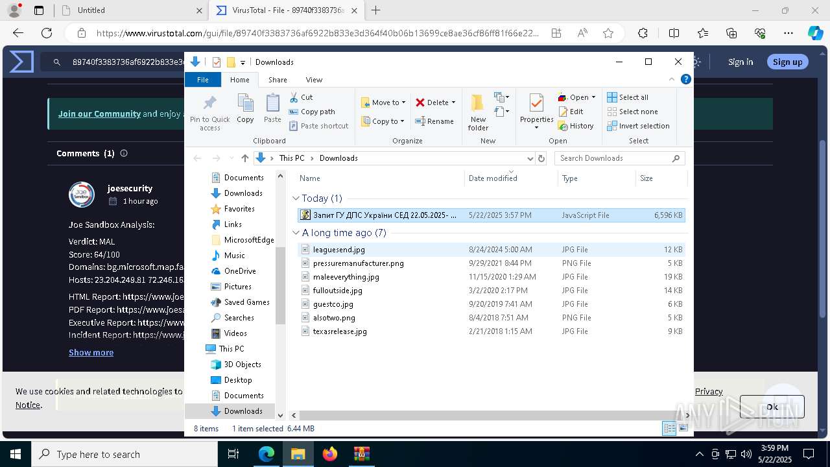
Task: Refresh the Edge browser page
Action: point(47,33)
